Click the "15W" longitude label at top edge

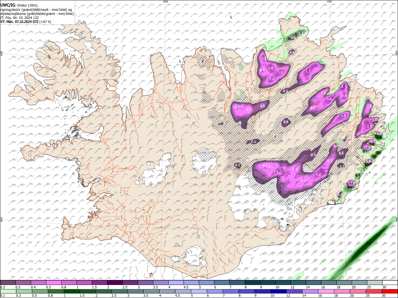pos(329,2)
